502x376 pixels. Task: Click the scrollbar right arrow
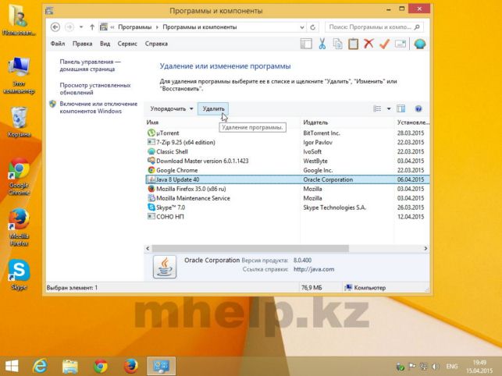(425, 248)
